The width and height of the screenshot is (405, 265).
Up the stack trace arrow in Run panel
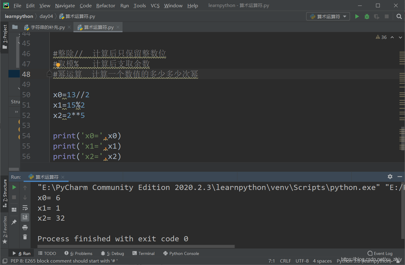click(25, 188)
